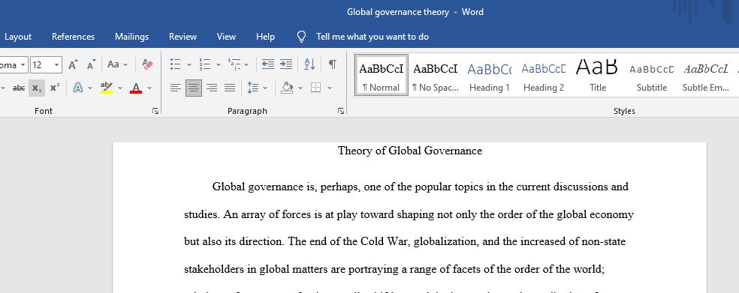
Task: Open numbering library dropdown arrow
Action: tap(219, 64)
